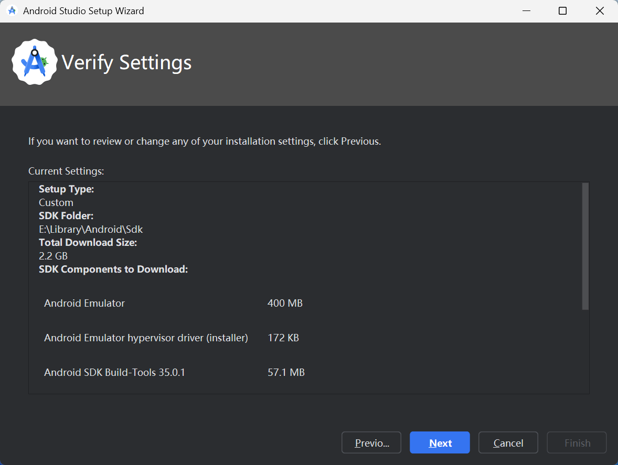Click the 'Verify Settings' page title

126,62
